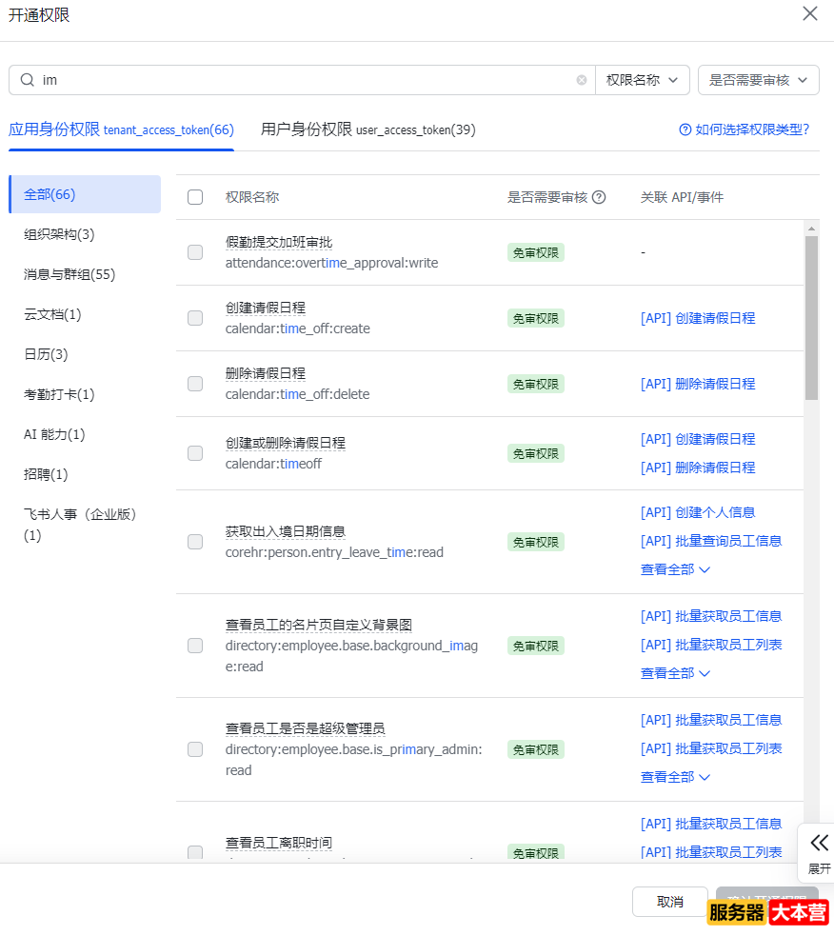Expand 查看全部 in 获取出入境日期信息 row
Image resolution: width=834 pixels, height=936 pixels.
tap(675, 569)
